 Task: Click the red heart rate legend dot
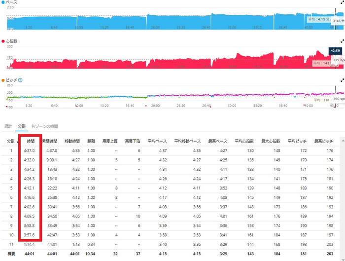[3, 41]
